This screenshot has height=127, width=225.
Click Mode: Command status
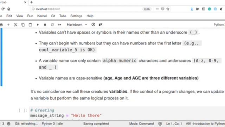[x=141, y=123]
